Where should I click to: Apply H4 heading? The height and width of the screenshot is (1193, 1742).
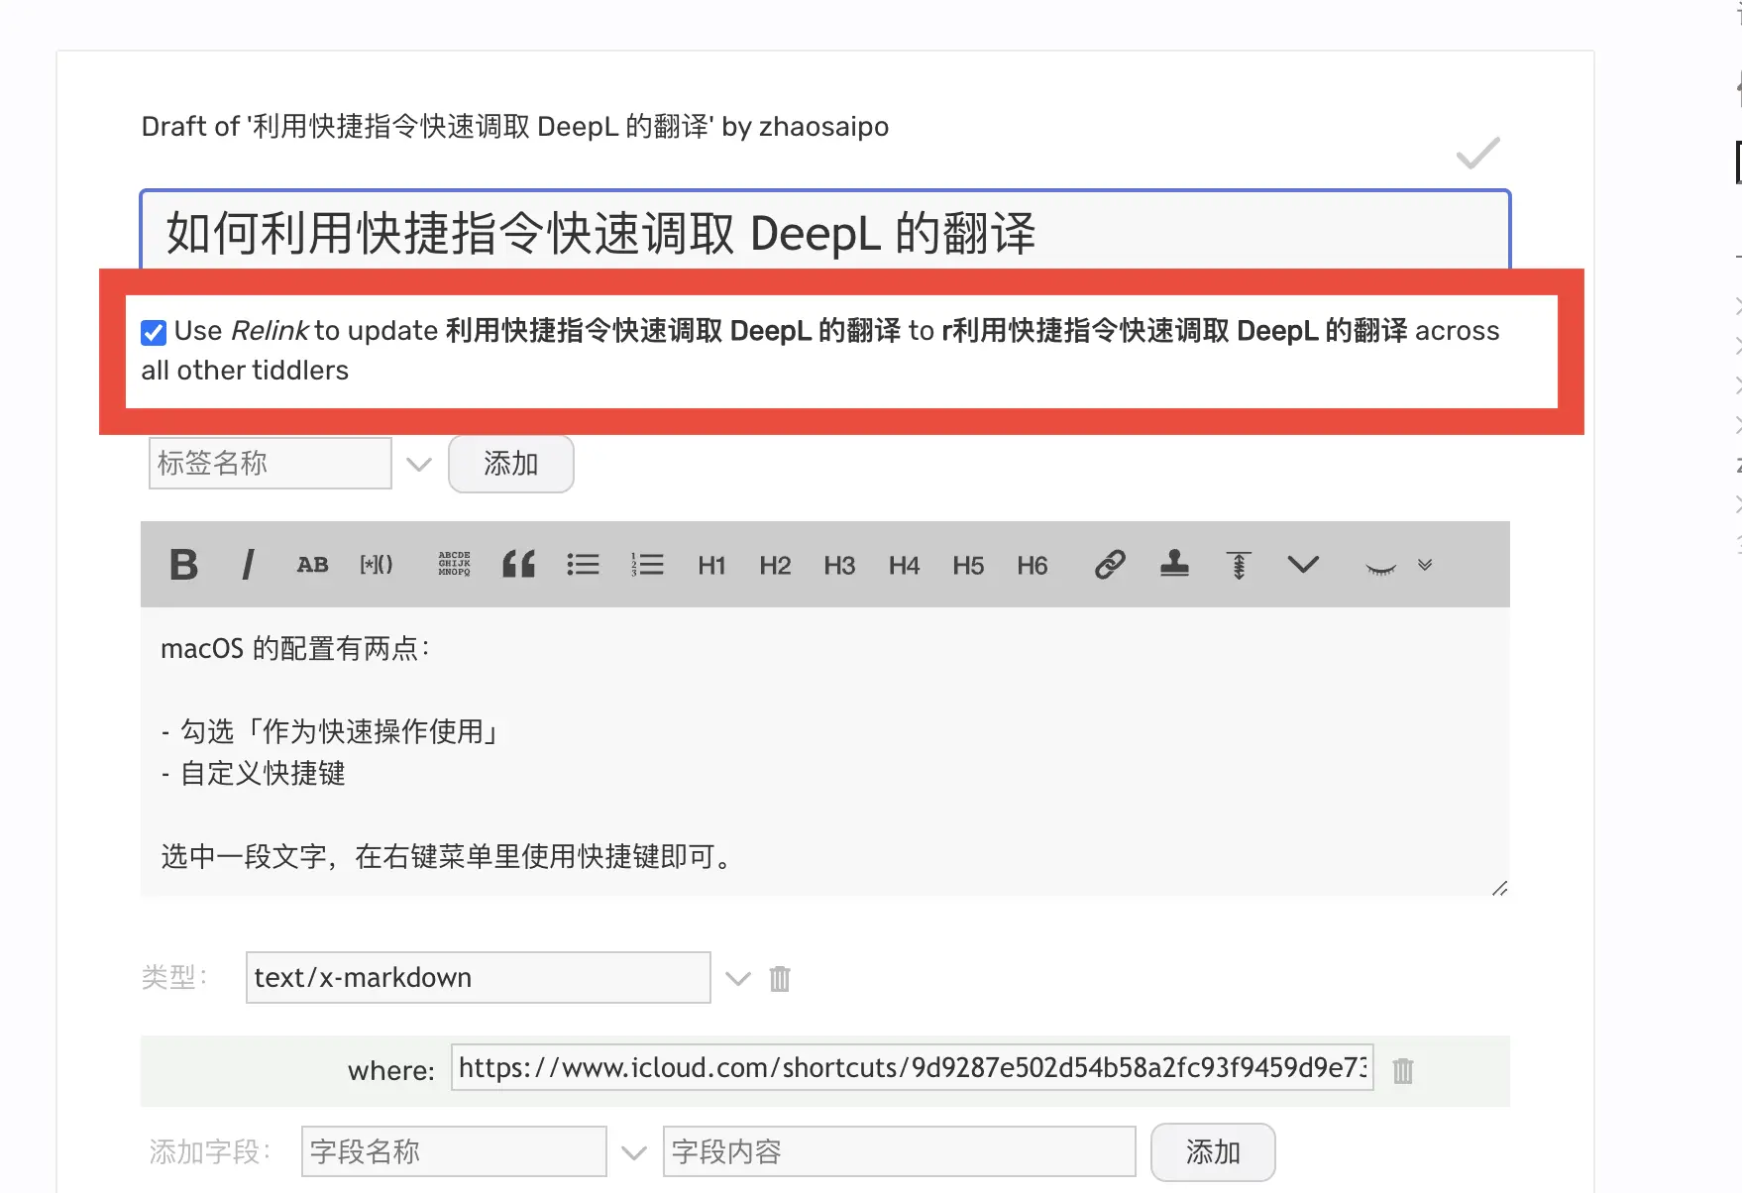click(x=904, y=566)
